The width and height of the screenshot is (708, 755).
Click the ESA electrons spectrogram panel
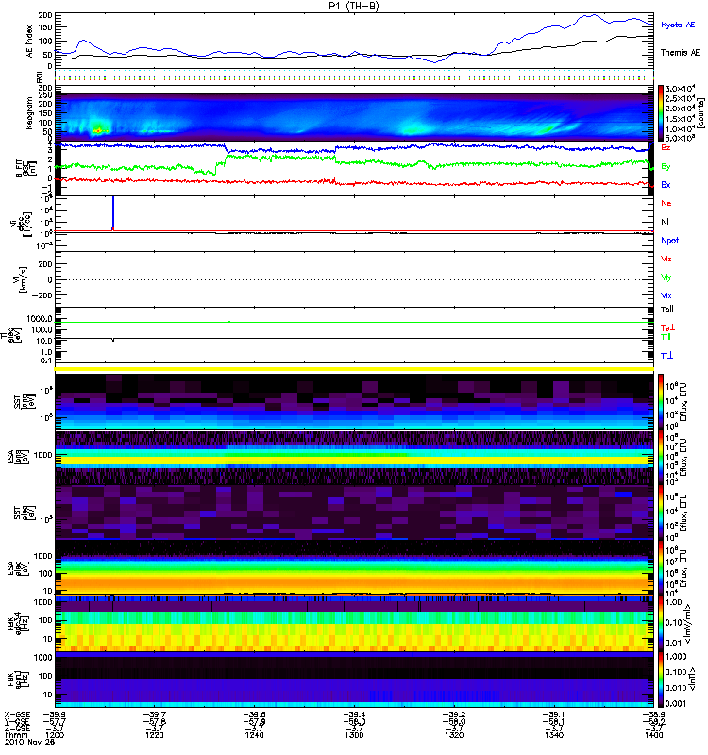[x=355, y=568]
